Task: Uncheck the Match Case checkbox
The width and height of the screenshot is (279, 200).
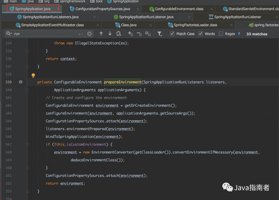Action: (172, 33)
